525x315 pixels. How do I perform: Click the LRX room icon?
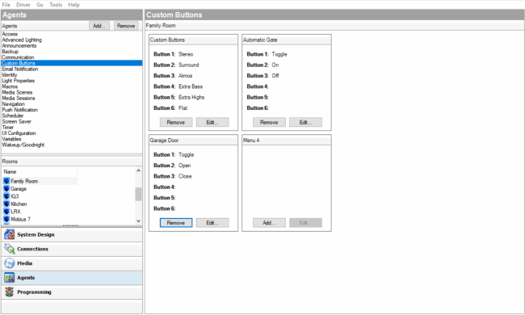point(6,212)
